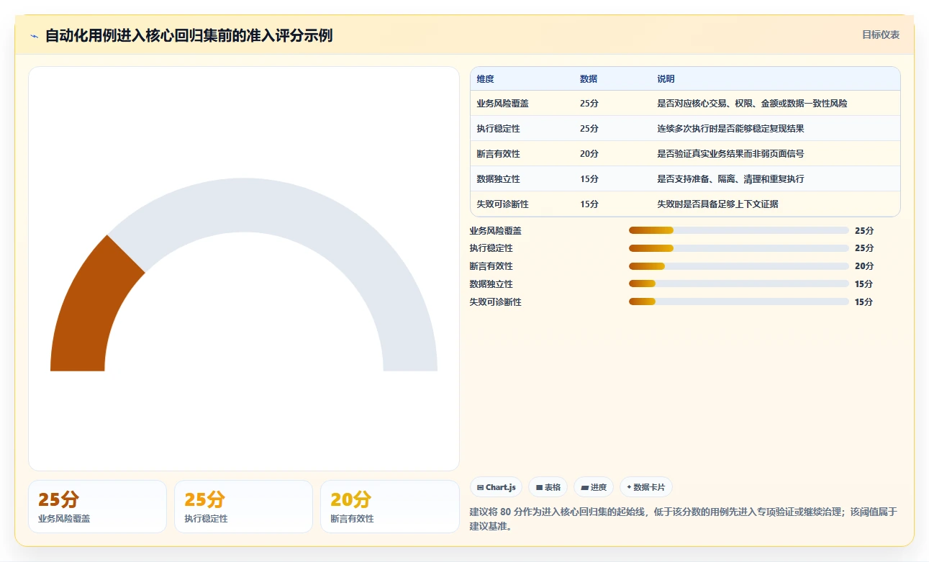Viewport: 929px width, 562px height.
Task: Click the Chart.js tag chip
Action: [497, 487]
